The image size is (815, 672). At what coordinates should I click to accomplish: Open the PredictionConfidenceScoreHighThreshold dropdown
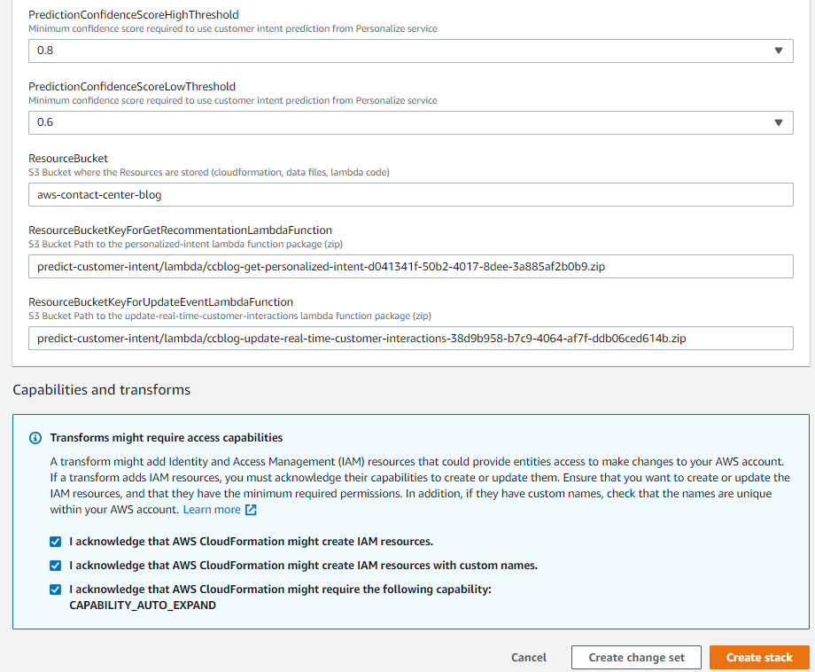[x=410, y=51]
